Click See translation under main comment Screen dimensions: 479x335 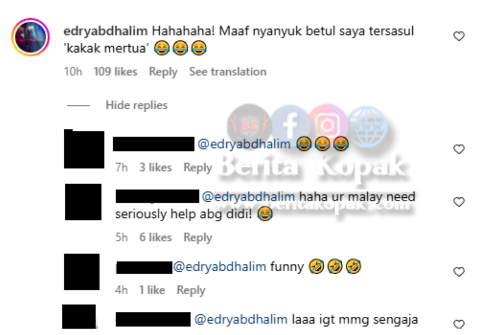(228, 72)
